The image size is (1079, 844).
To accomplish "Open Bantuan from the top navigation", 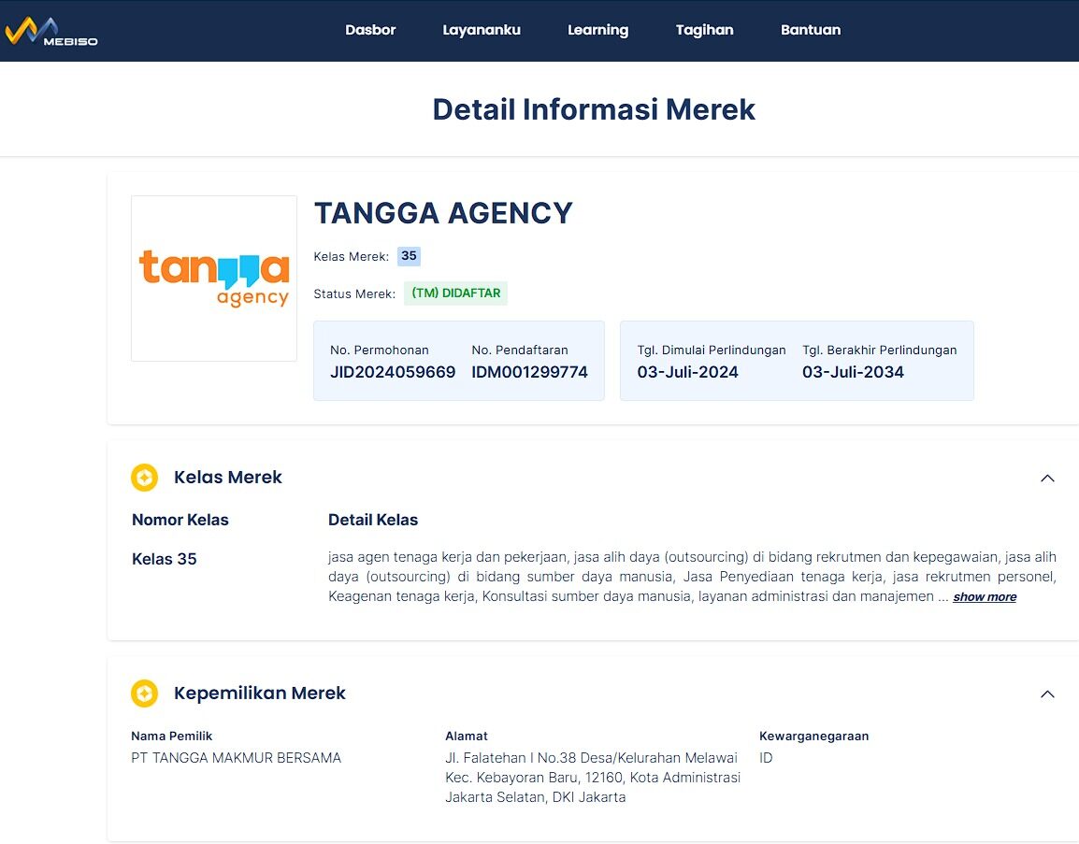I will (x=811, y=30).
